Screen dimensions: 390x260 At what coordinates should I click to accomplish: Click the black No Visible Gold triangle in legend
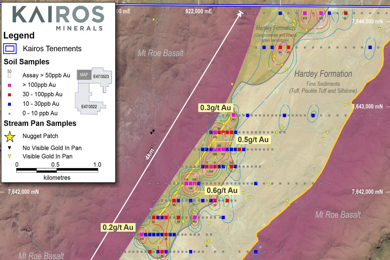coord(9,148)
